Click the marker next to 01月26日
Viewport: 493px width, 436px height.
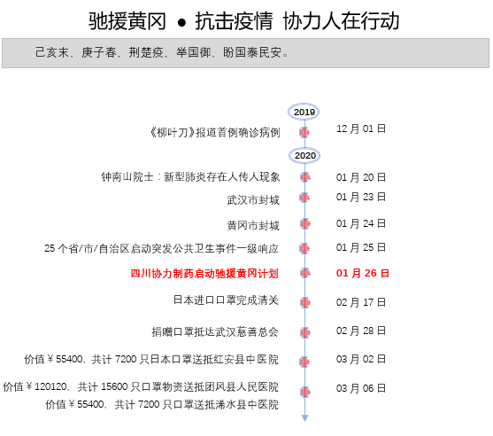(304, 273)
